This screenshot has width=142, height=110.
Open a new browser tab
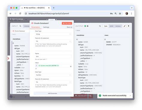(x=54, y=8)
